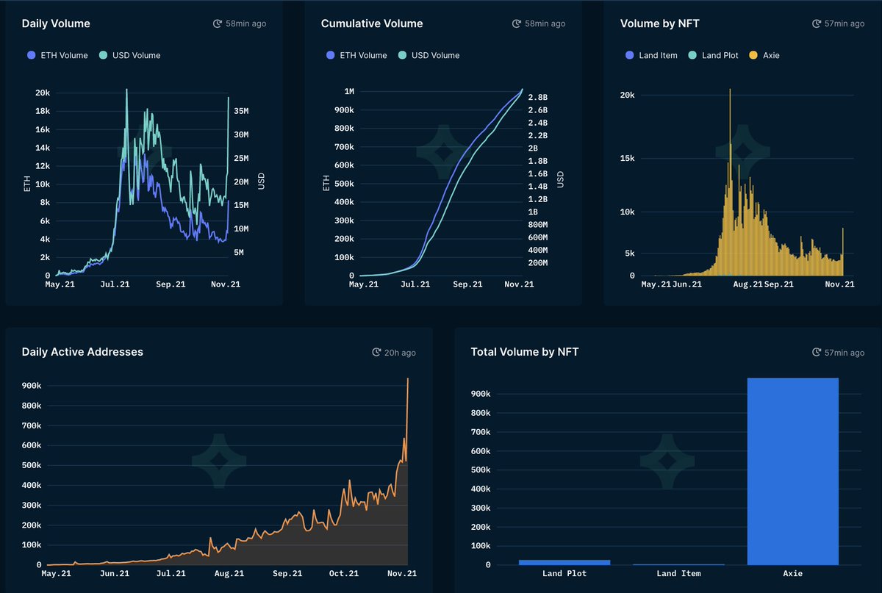Toggle ETH Volume legend in Daily Volume chart
Screen dimensions: 882x593
[x=57, y=55]
